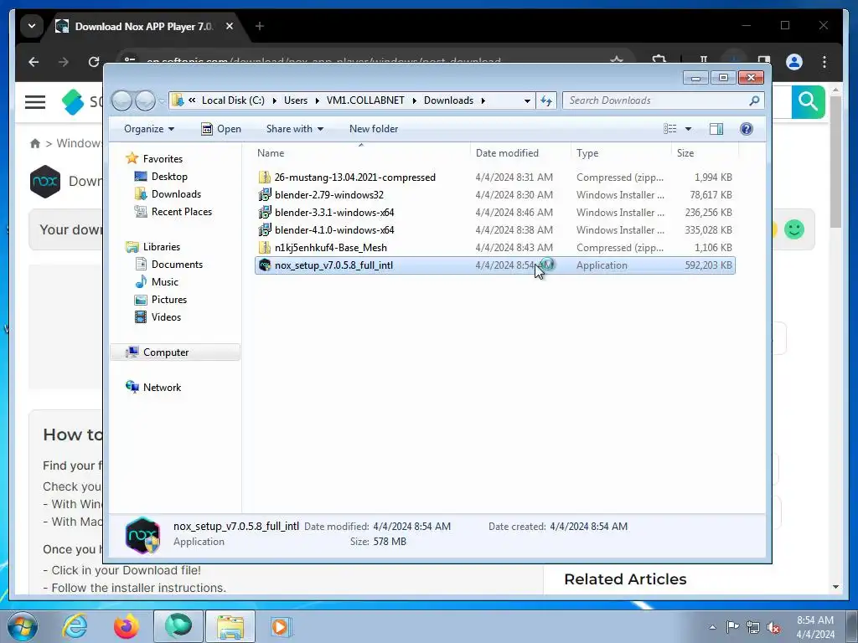Click the Explorer Forward navigation button
Screen dimensions: 858x643
click(x=145, y=100)
